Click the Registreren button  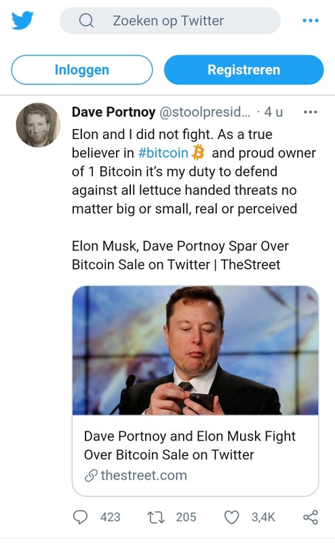pos(243,70)
